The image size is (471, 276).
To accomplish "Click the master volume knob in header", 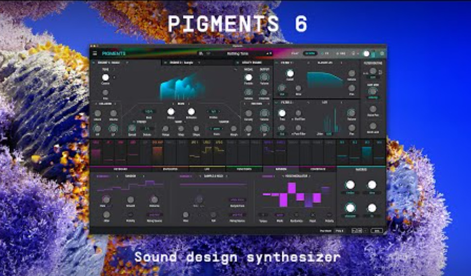I will tap(366, 54).
